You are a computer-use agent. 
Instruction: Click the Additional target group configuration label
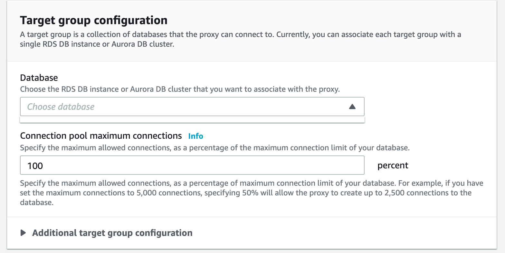[112, 233]
